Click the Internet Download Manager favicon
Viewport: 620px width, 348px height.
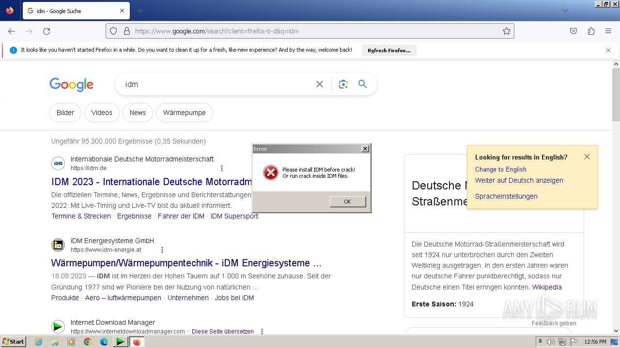tap(58, 327)
